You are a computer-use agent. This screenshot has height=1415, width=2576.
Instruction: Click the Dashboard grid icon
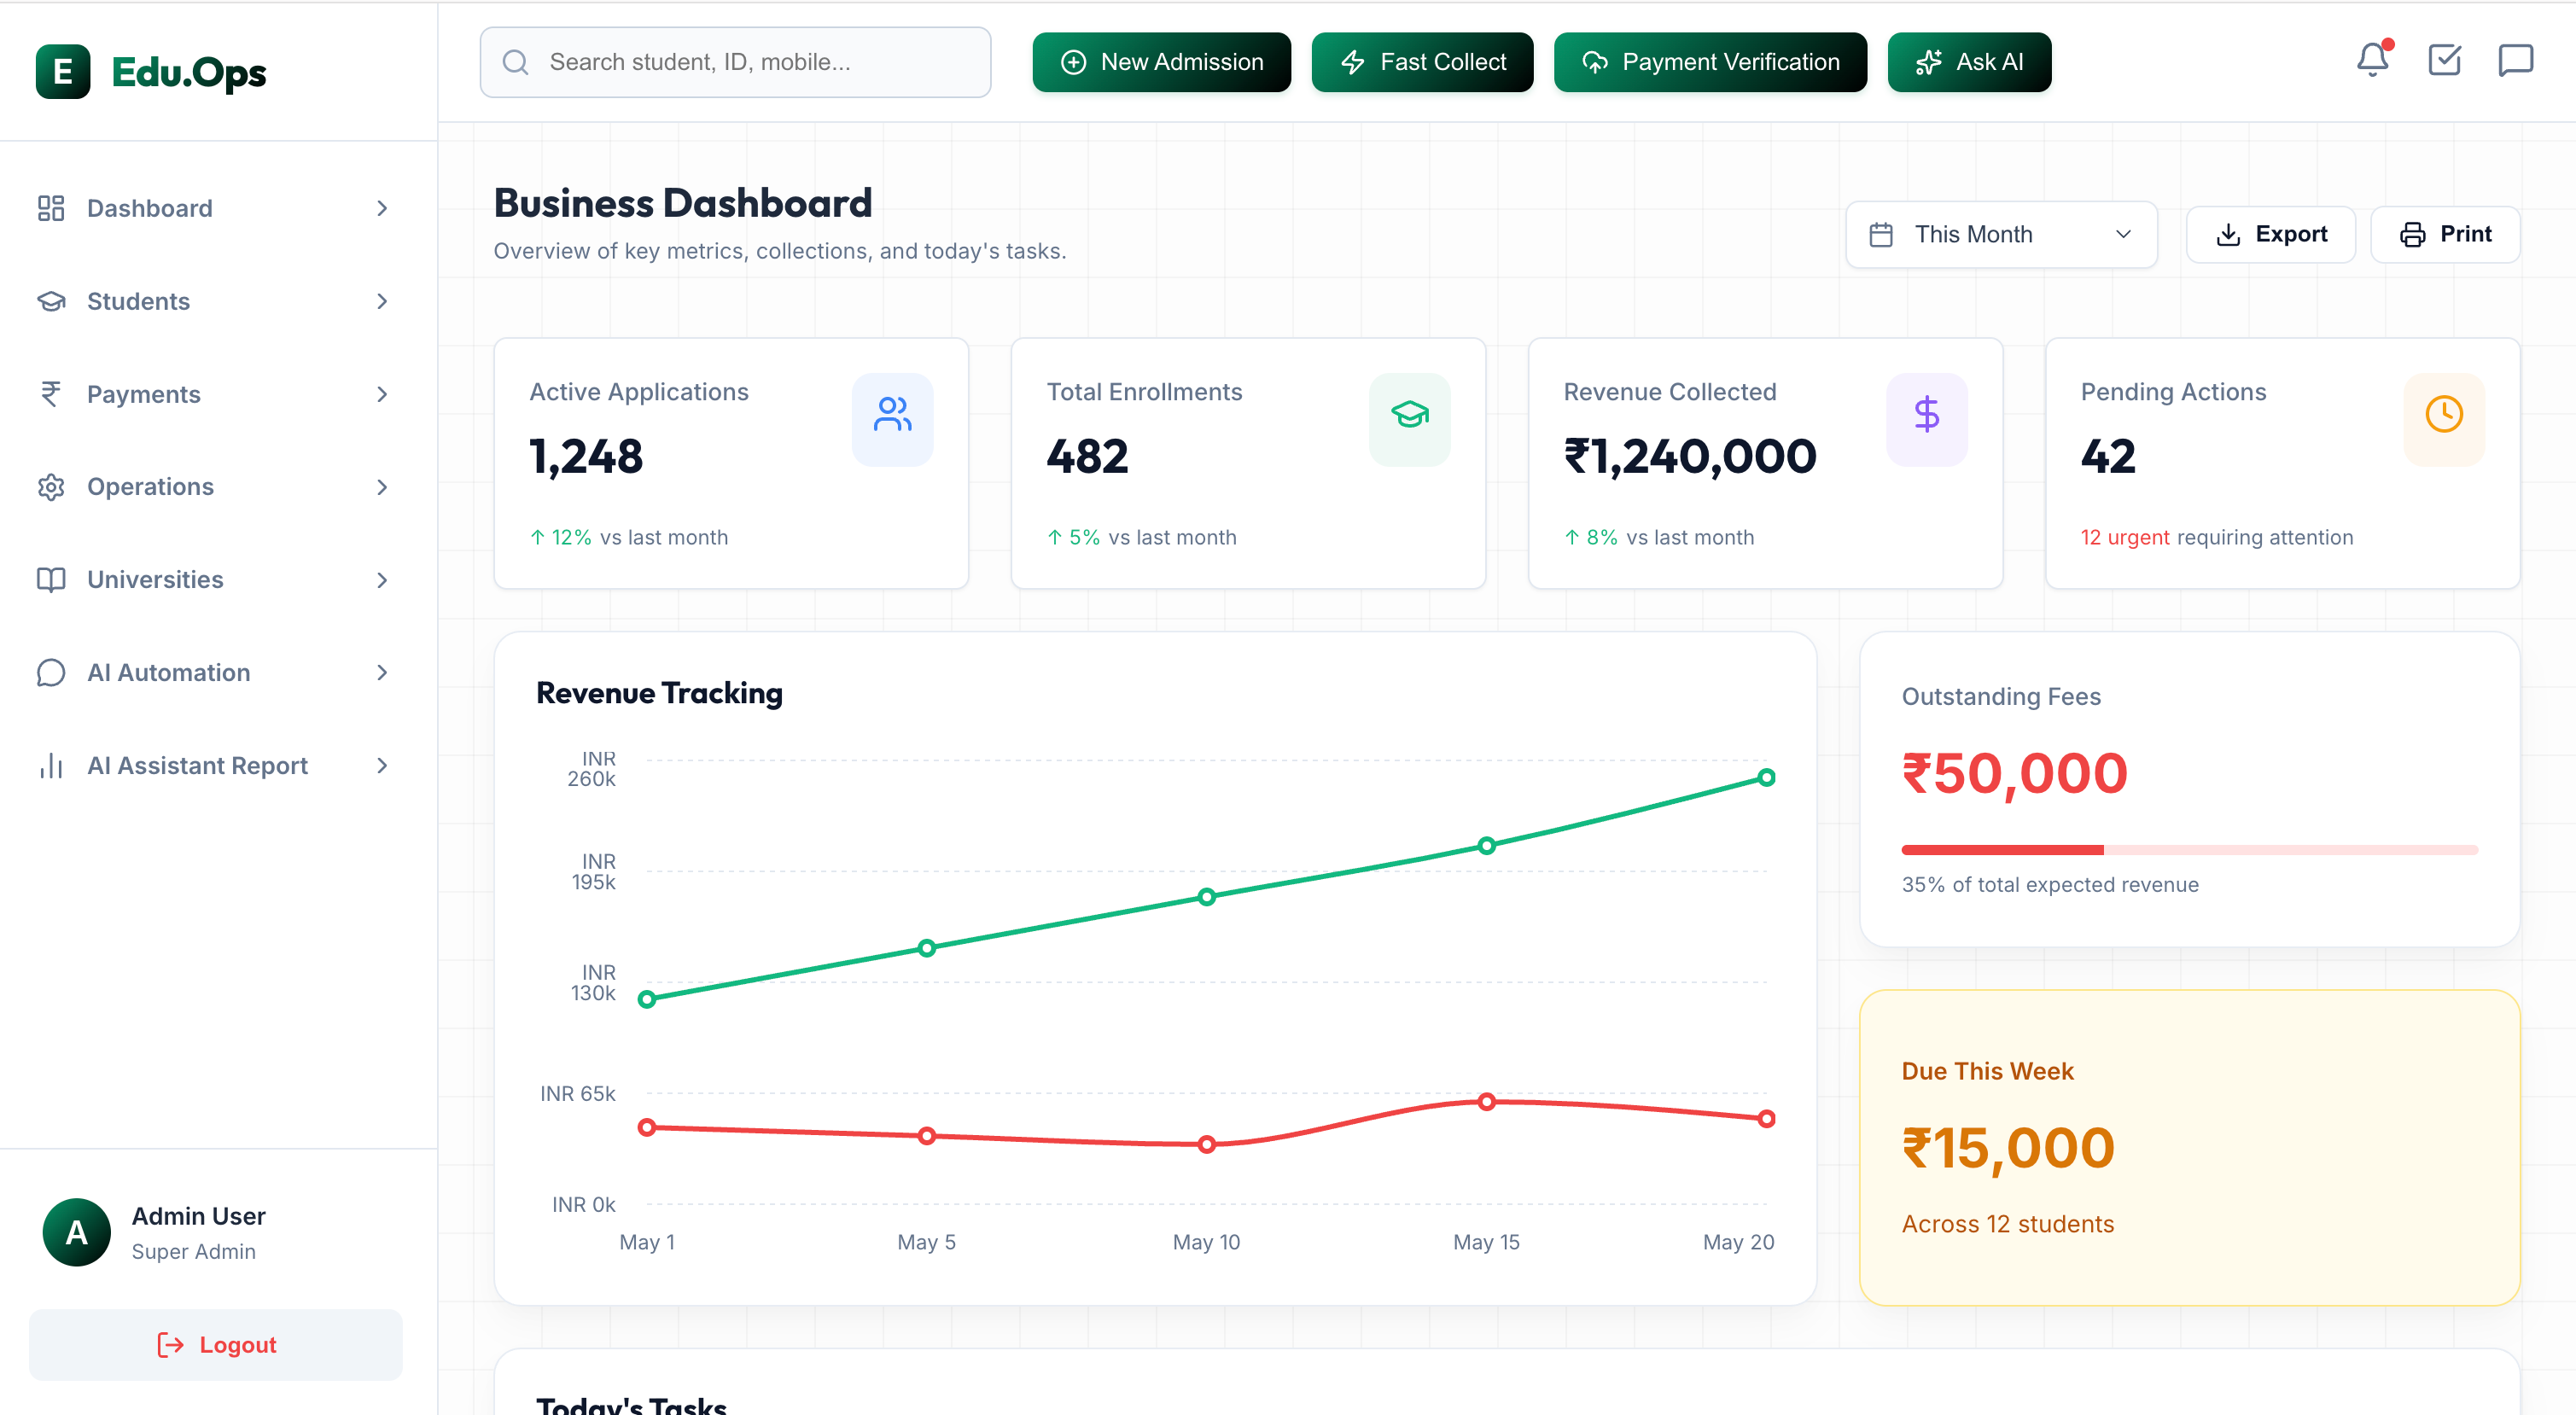(51, 208)
